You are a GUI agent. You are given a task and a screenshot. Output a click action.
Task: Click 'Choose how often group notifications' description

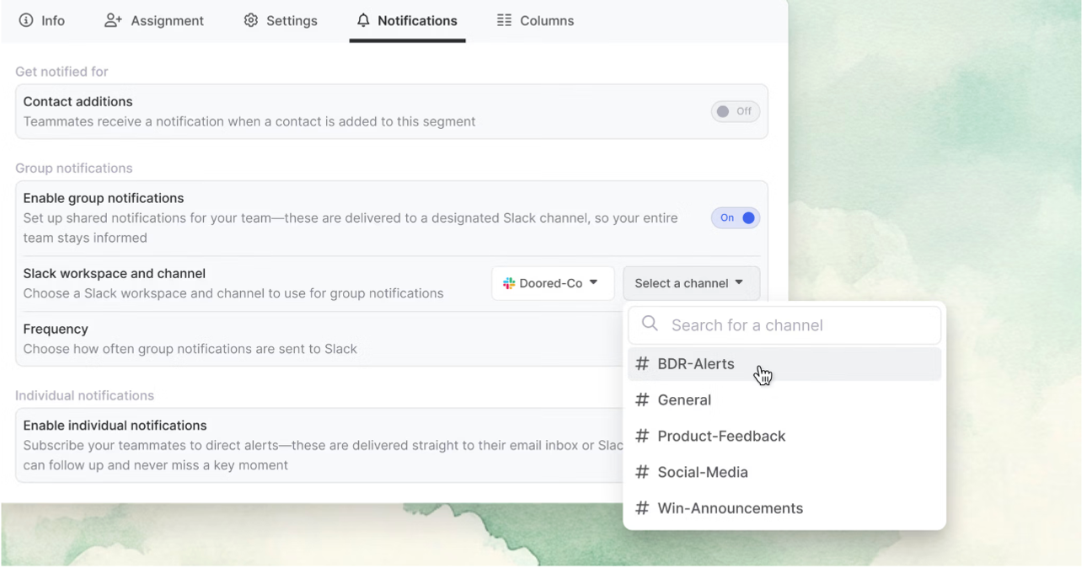tap(190, 349)
